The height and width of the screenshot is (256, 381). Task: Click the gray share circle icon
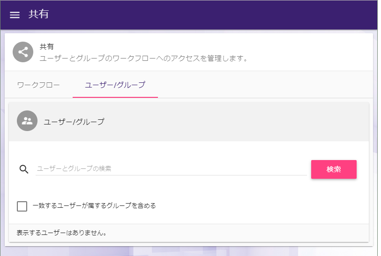pyautogui.click(x=23, y=52)
